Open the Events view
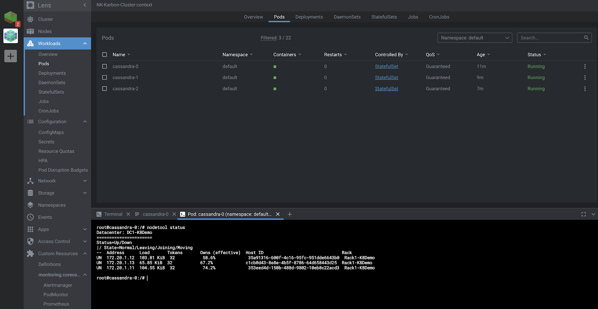The width and height of the screenshot is (598, 309). coord(45,217)
